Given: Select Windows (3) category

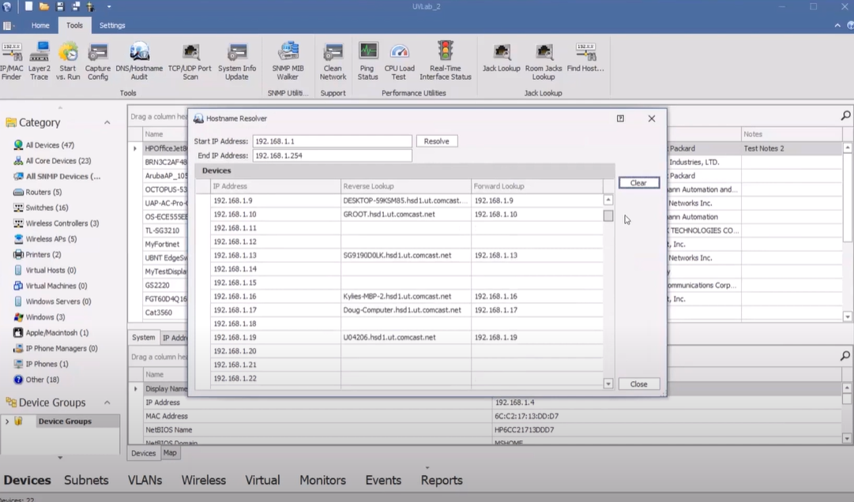Looking at the screenshot, I should click(x=45, y=317).
